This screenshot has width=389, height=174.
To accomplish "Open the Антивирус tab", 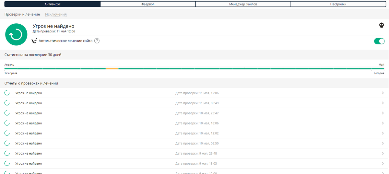I will point(53,4).
